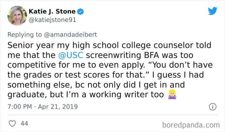Image resolution: width=225 pixels, height=132 pixels.
Task: Open the @katiejstone91 handle
Action: click(x=52, y=20)
